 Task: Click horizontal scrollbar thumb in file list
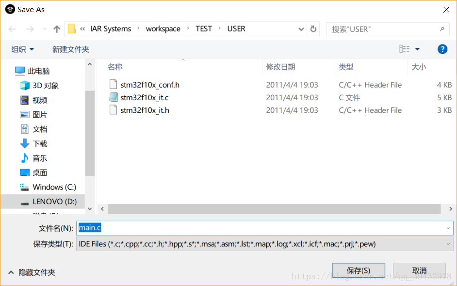[274, 209]
